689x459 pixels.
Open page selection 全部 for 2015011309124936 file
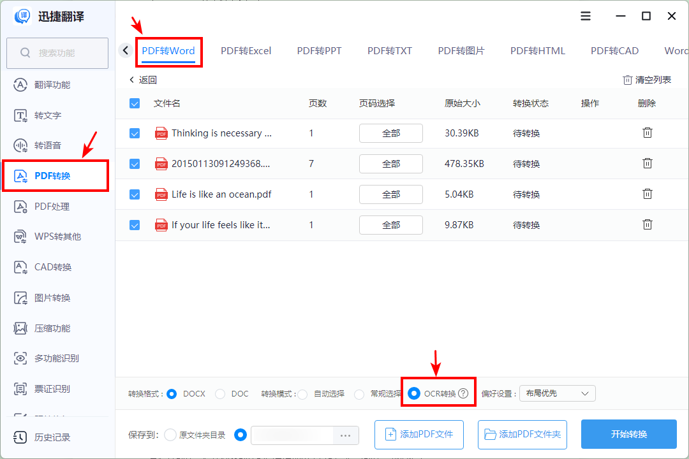point(390,164)
